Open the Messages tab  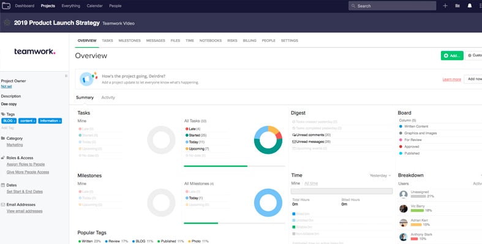point(156,40)
